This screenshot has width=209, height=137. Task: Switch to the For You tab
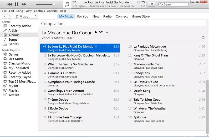(83, 17)
